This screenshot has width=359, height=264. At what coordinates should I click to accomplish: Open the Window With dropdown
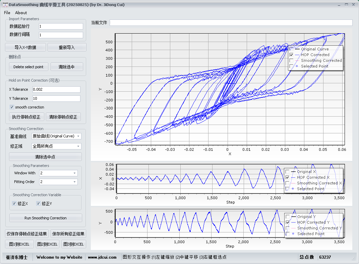[x=58, y=173]
